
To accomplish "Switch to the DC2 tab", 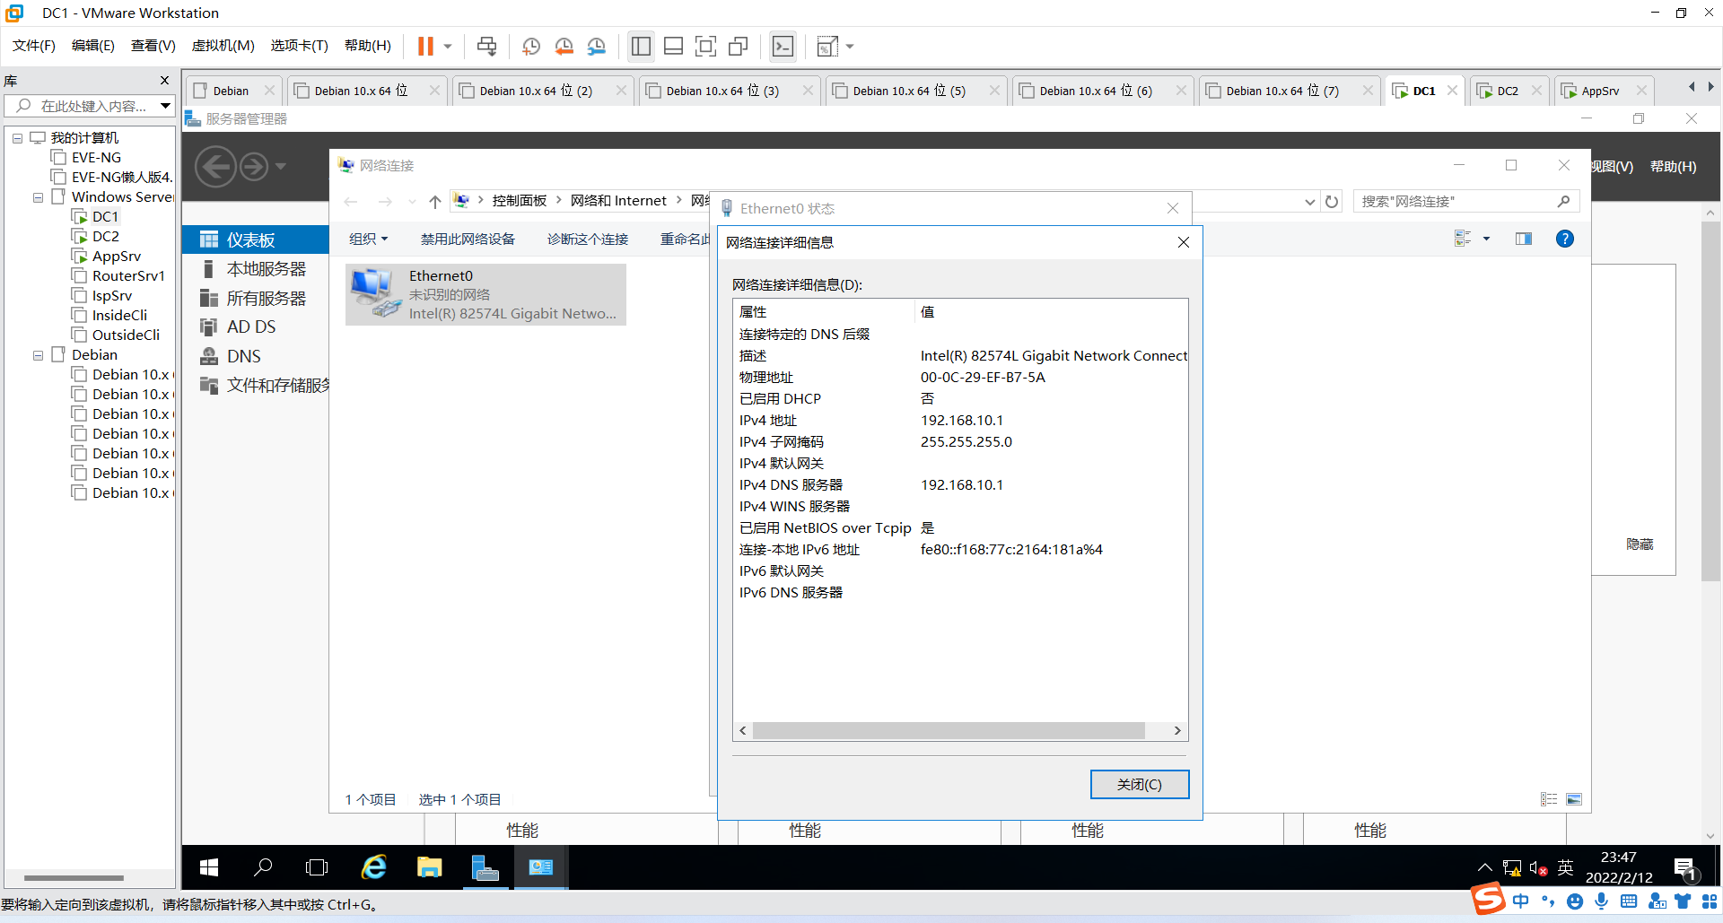I will (x=1507, y=91).
